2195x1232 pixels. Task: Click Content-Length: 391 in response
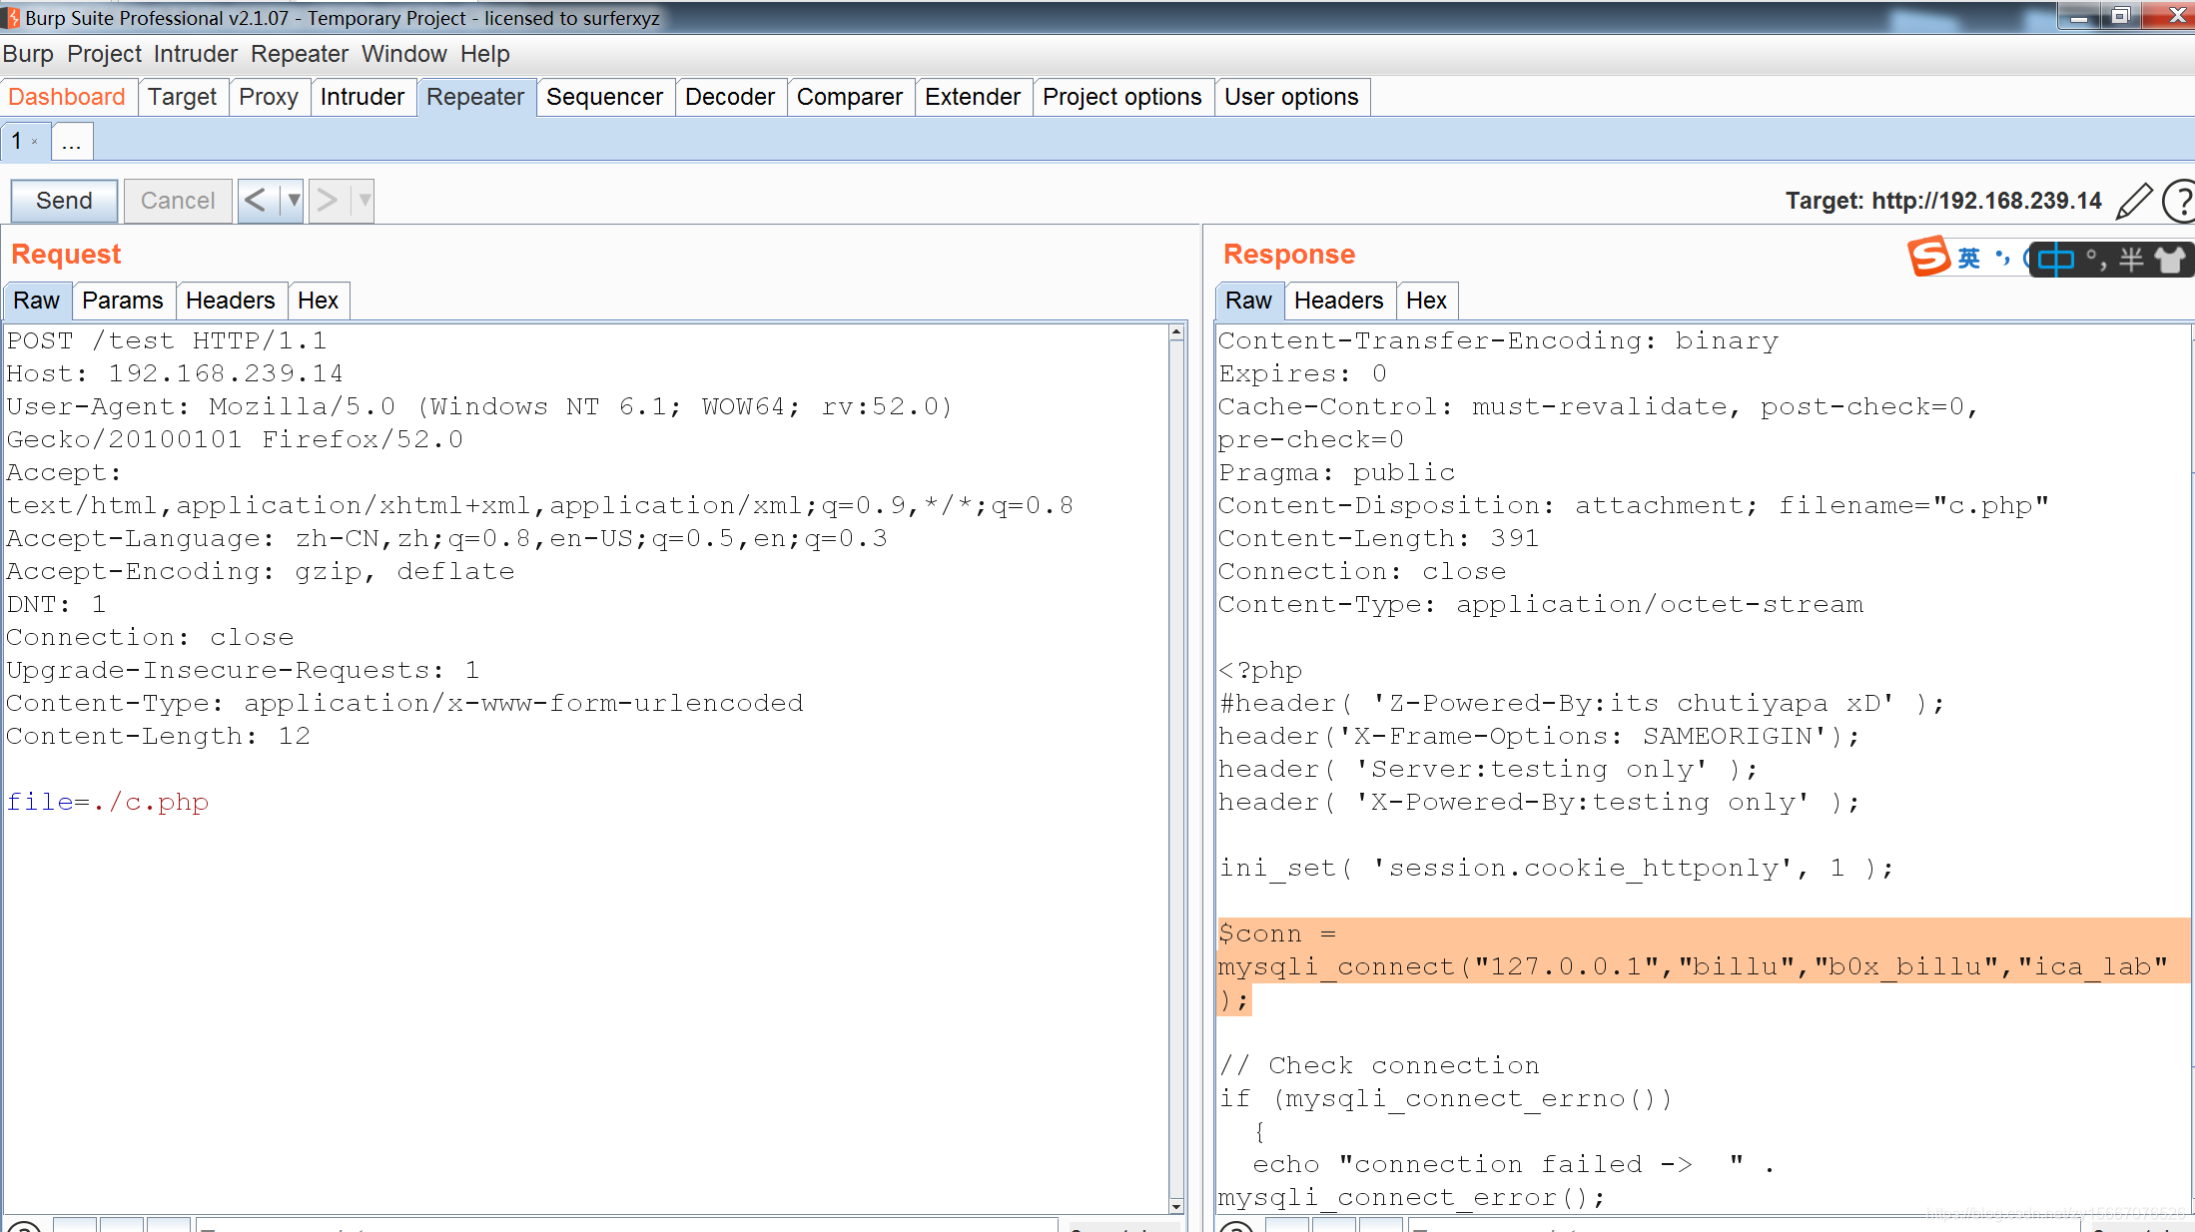1379,539
